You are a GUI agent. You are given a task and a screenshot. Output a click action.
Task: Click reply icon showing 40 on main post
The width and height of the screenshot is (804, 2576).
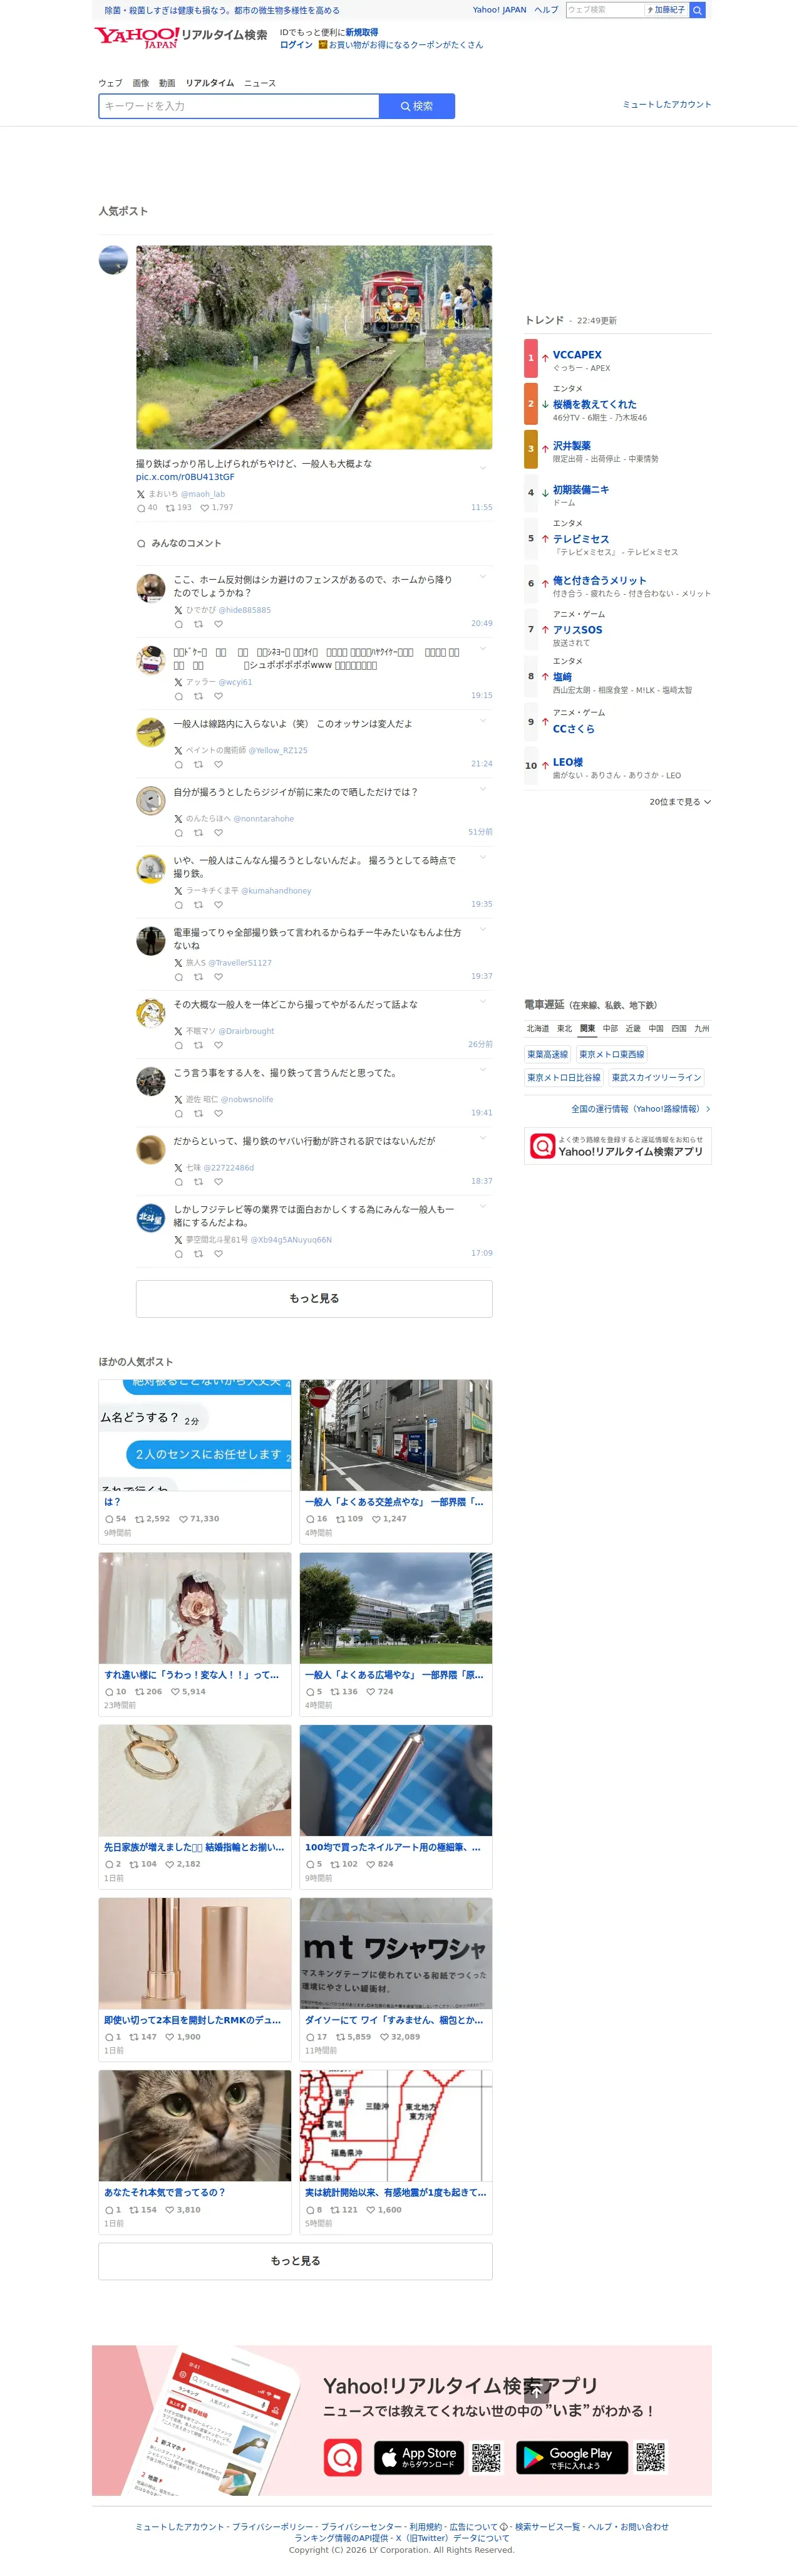tap(141, 508)
